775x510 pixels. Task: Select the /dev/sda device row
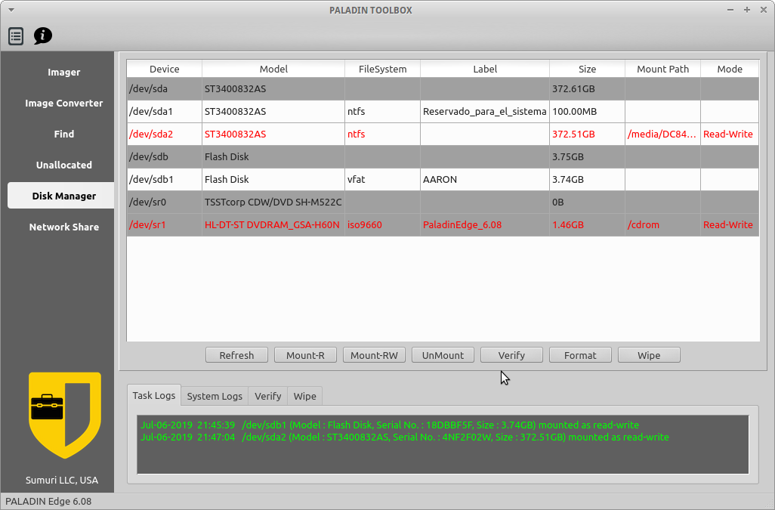coord(443,89)
